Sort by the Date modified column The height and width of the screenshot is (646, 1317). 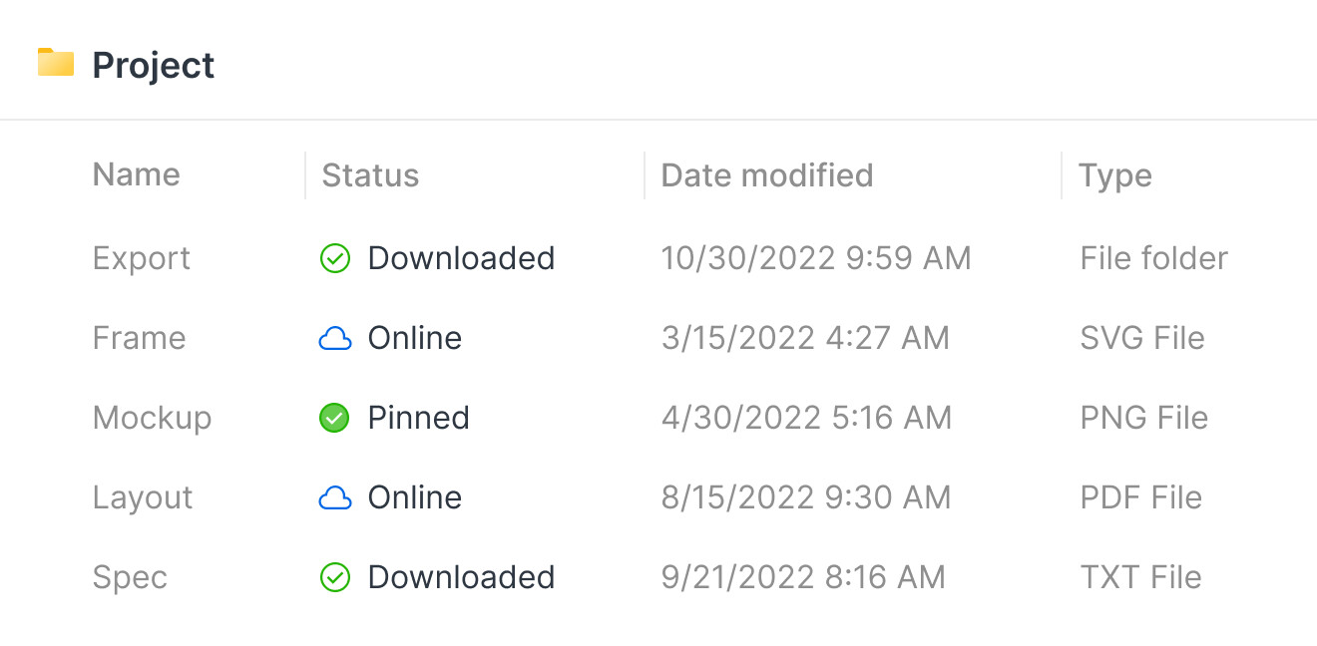pyautogui.click(x=766, y=174)
